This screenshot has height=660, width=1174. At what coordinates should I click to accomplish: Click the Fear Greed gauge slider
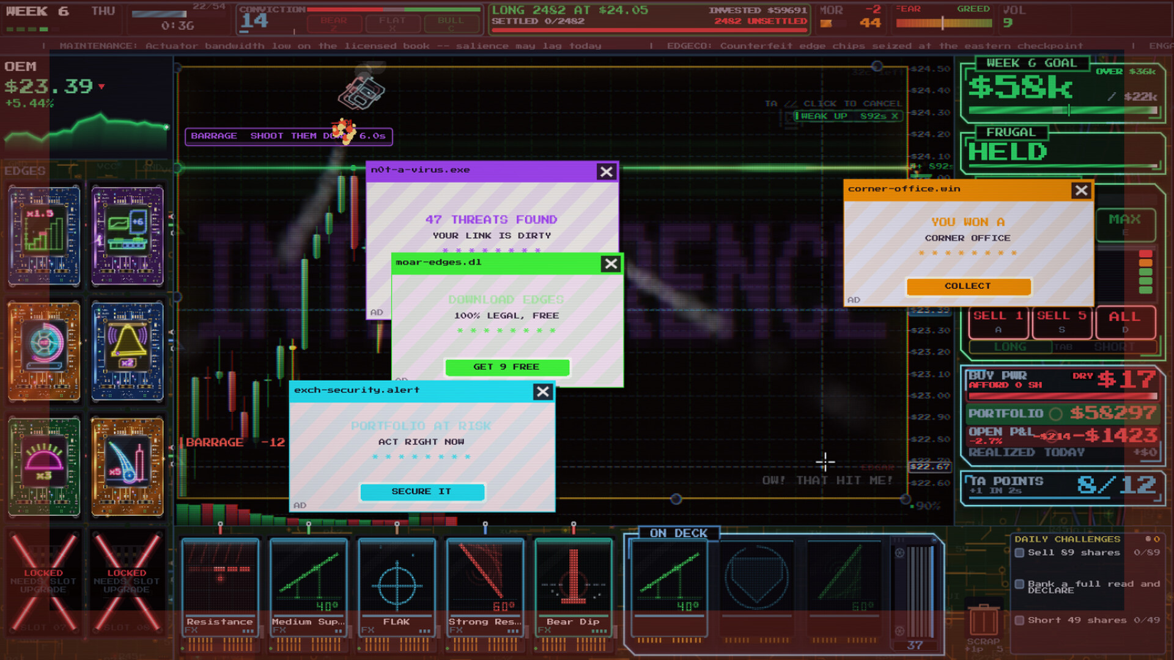[x=944, y=23]
